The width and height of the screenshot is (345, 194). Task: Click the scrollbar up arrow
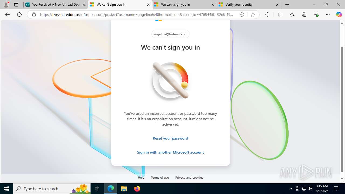pyautogui.click(x=342, y=23)
